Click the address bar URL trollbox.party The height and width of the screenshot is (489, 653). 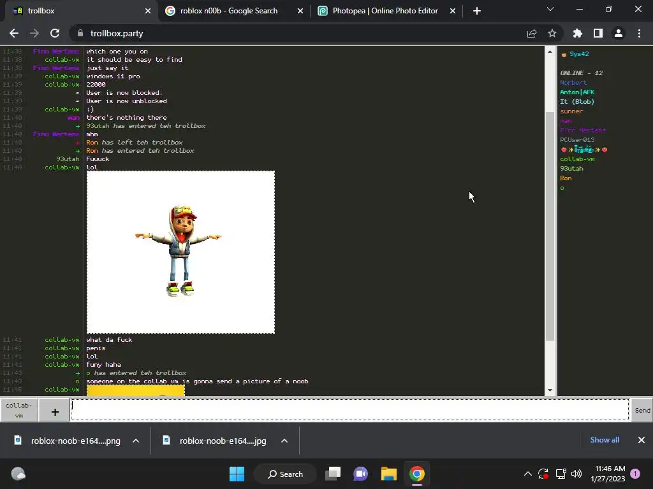[x=117, y=33]
